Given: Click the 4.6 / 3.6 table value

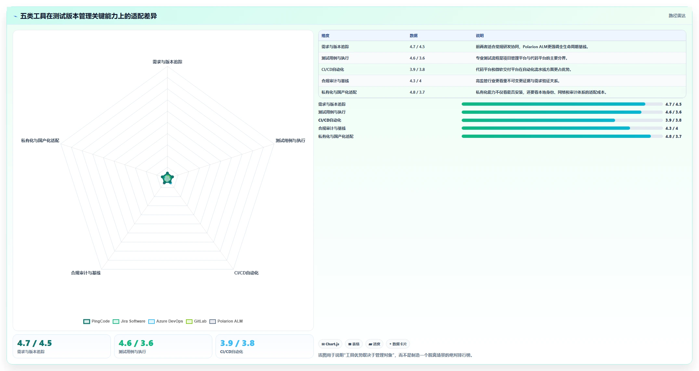Looking at the screenshot, I should pyautogui.click(x=417, y=58).
